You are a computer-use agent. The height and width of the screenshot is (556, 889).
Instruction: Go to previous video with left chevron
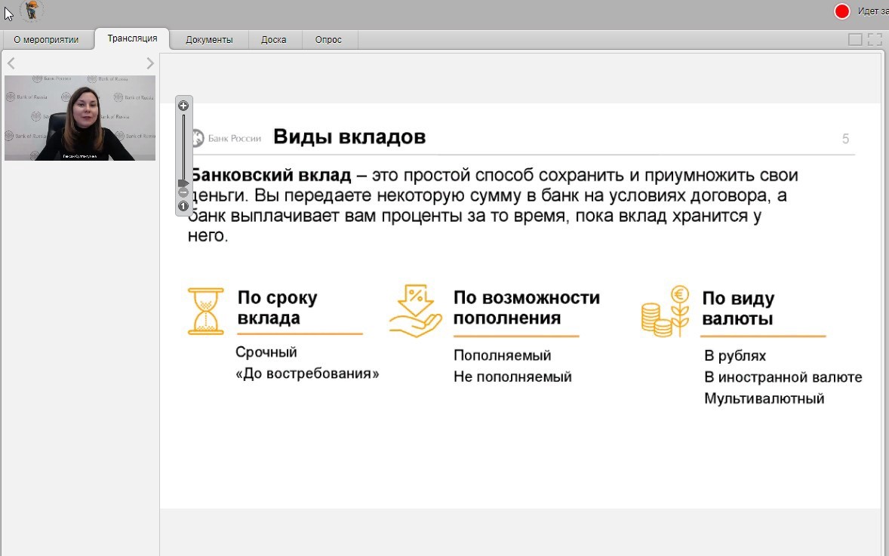[11, 63]
